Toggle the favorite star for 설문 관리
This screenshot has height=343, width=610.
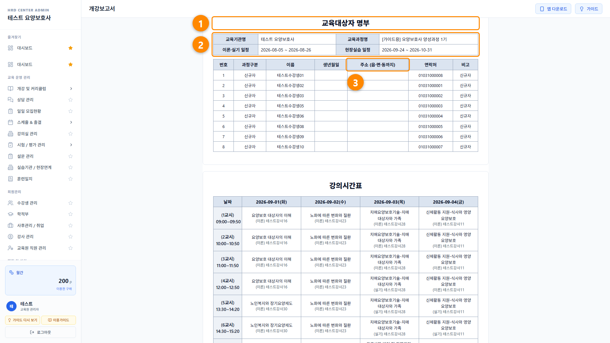click(x=71, y=156)
